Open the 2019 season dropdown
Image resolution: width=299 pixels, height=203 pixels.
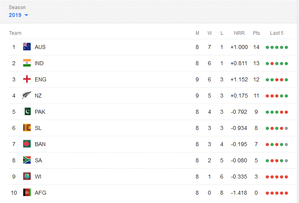pyautogui.click(x=18, y=15)
